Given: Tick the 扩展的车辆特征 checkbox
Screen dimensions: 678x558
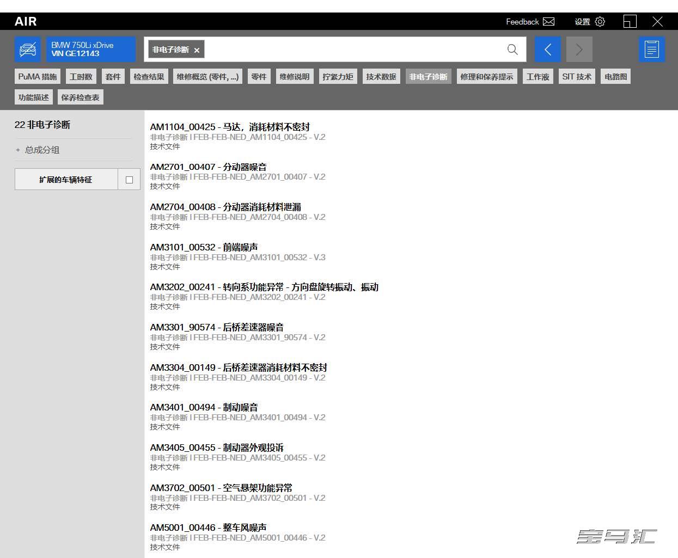Looking at the screenshot, I should [x=129, y=180].
